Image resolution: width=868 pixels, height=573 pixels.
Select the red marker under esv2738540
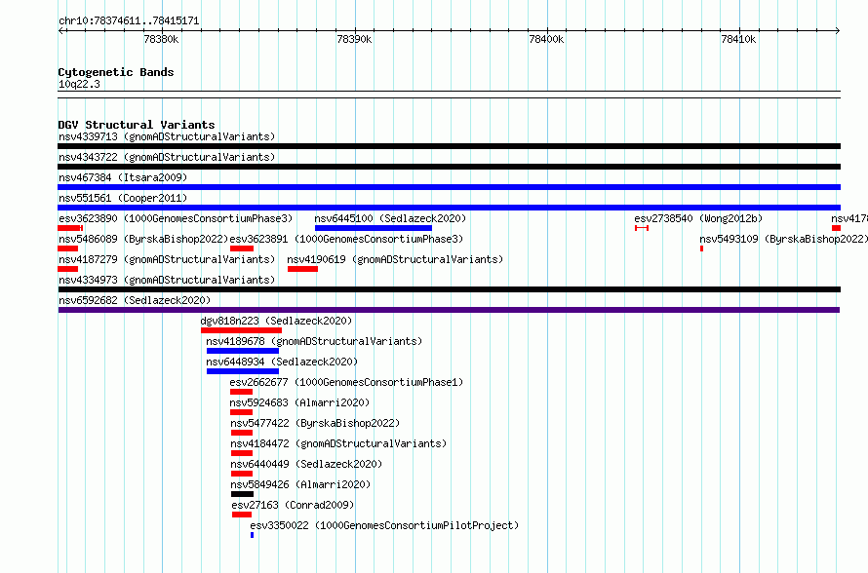coord(642,228)
